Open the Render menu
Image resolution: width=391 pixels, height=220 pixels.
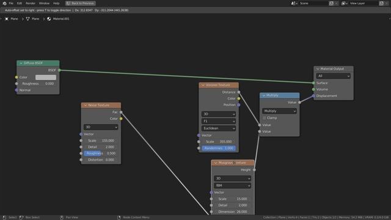pos(31,3)
